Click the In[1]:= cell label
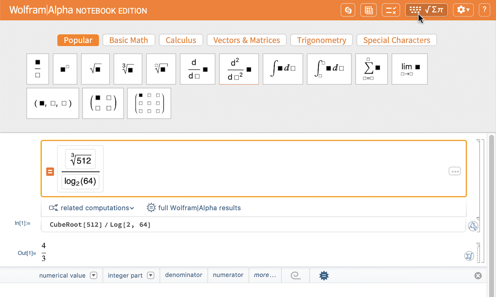This screenshot has width=496, height=297. [23, 223]
